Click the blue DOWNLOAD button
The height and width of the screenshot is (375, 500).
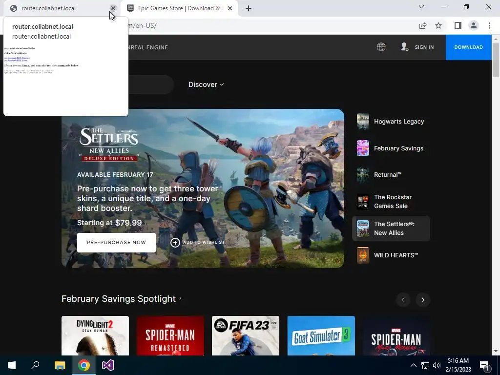point(468,47)
